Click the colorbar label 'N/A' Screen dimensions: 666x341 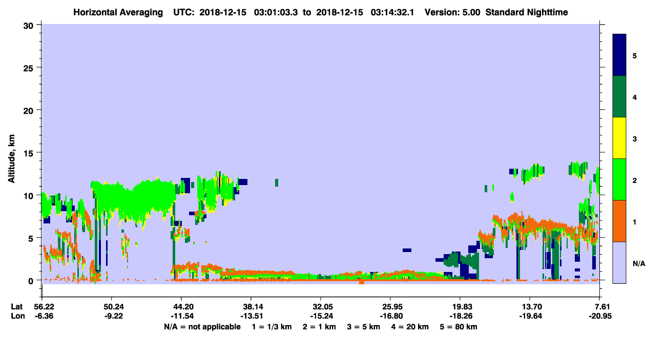point(639,263)
